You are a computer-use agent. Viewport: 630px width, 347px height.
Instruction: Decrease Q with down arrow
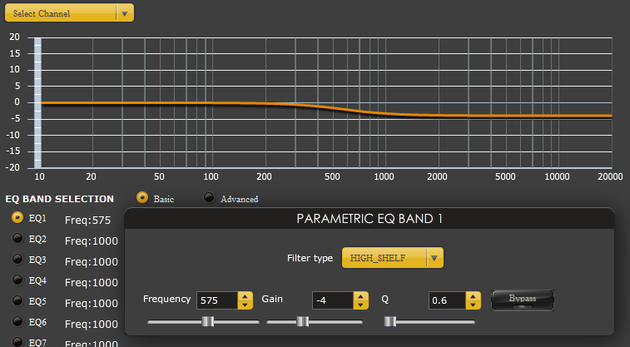point(474,305)
